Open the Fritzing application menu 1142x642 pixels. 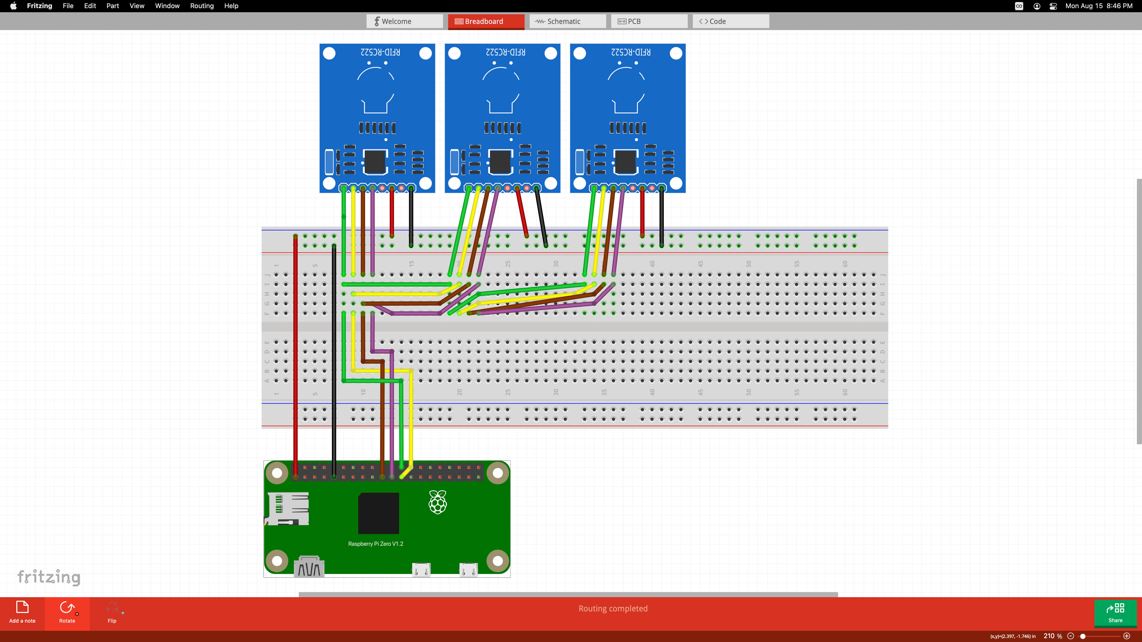click(x=40, y=6)
